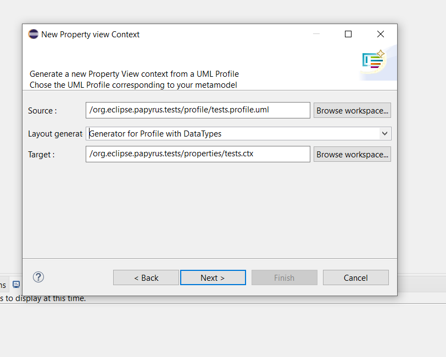Screen dimensions: 446x357
Task: Browse the workspace for the Target file
Action: coord(352,154)
